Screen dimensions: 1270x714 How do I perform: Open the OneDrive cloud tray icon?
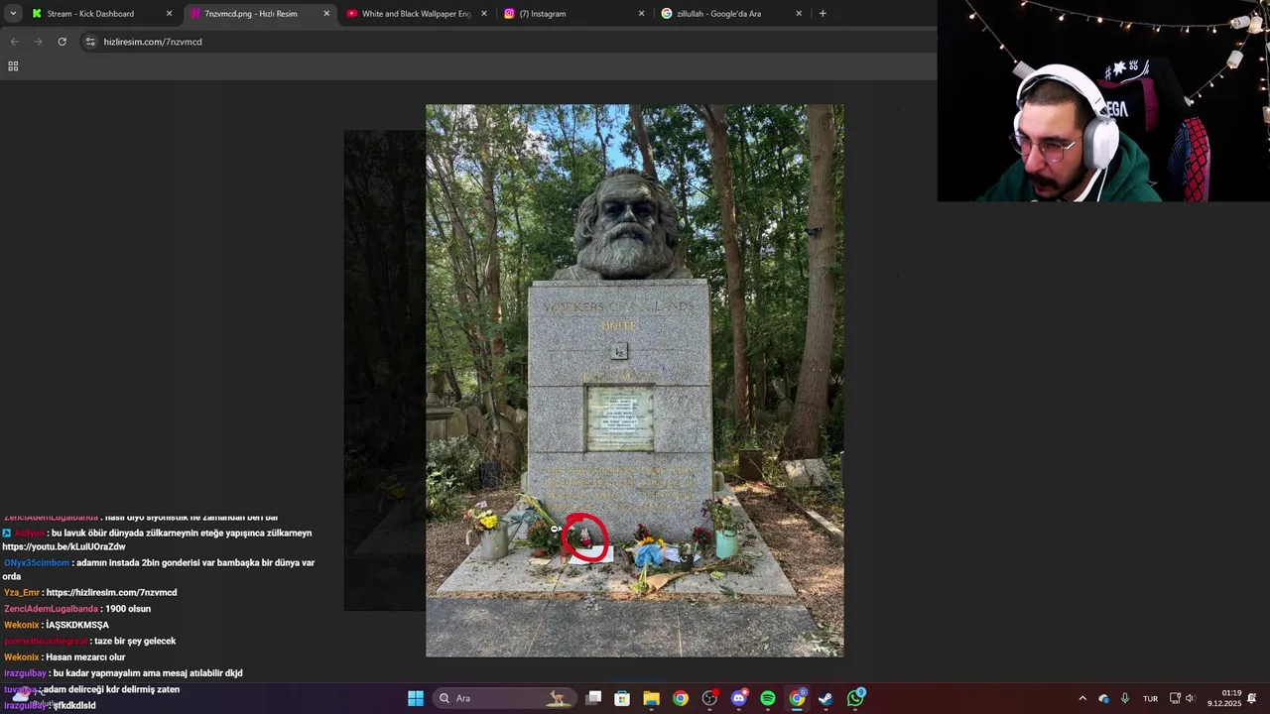click(x=1103, y=698)
